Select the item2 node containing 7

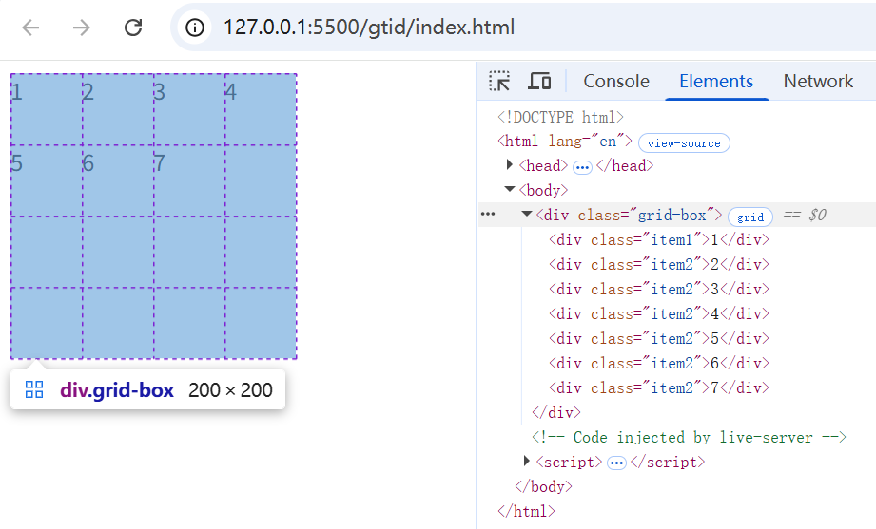point(659,387)
